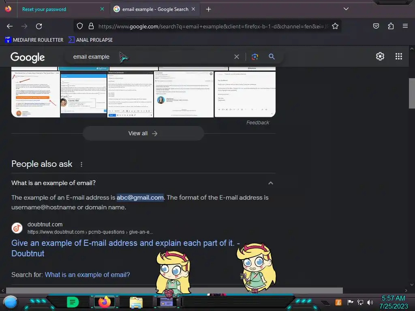Click the forward navigation arrow
Viewport: 415px width, 311px height.
[x=24, y=26]
